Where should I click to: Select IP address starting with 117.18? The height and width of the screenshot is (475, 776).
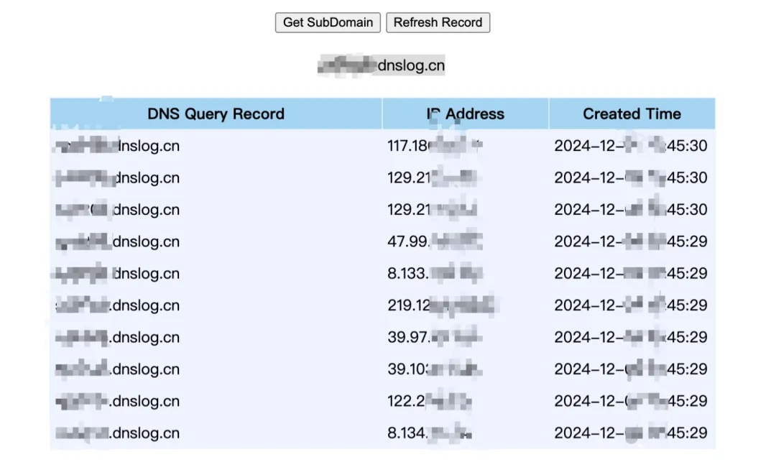(435, 145)
